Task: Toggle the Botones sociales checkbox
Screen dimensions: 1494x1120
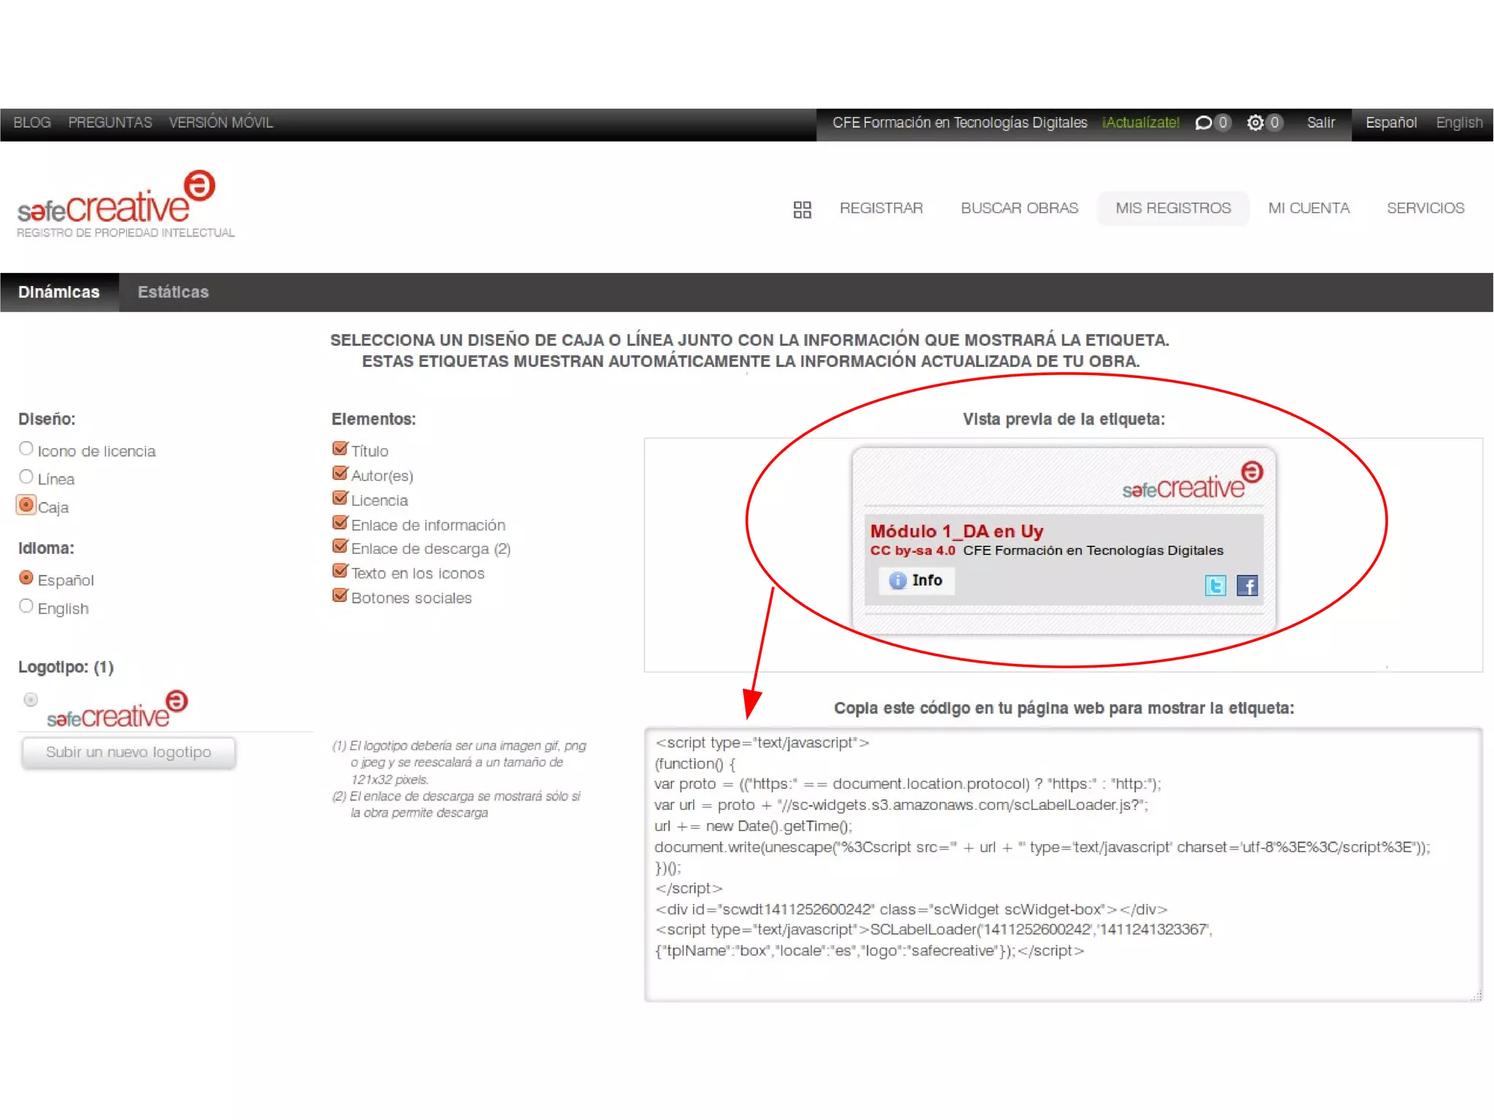Action: [x=340, y=595]
